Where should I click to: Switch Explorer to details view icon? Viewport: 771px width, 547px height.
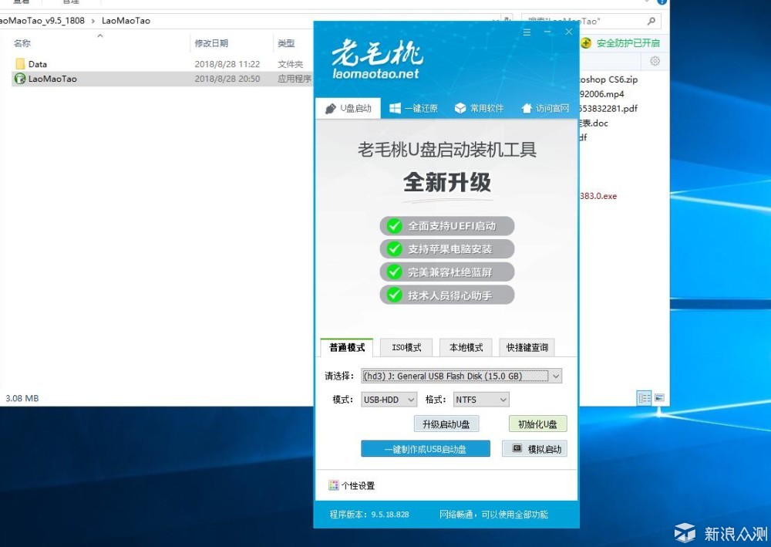coord(644,397)
